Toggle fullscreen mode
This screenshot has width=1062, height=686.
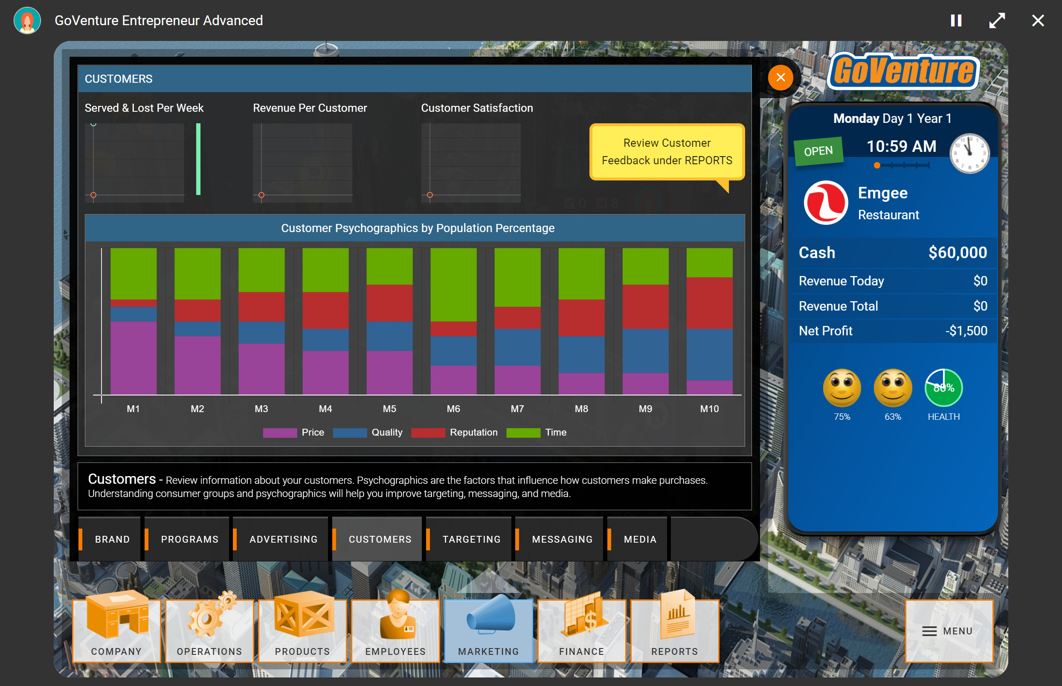click(x=998, y=20)
